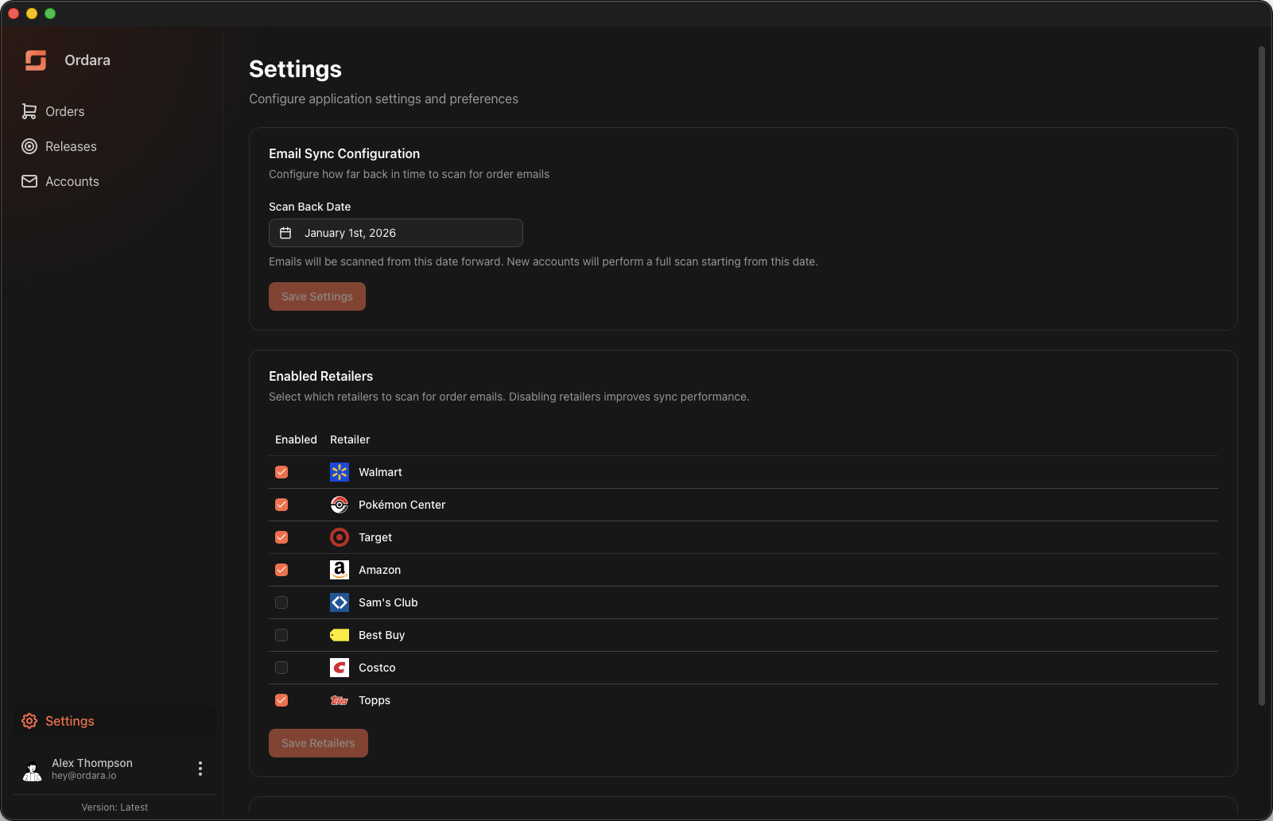The height and width of the screenshot is (821, 1273).
Task: Click the Amazon retailer icon
Action: [x=340, y=570]
